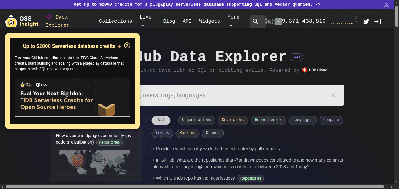Click the slash shortcut key hint
Viewport: 399px width, 189px height.
279,21
